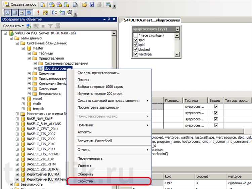The width and height of the screenshot is (252, 189).
Task: Save using the floppy disk icon
Action: point(92,5)
